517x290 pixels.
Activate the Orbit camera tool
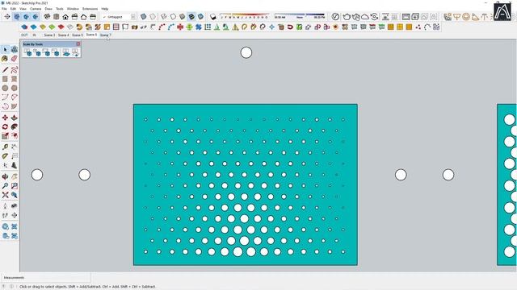click(5, 176)
